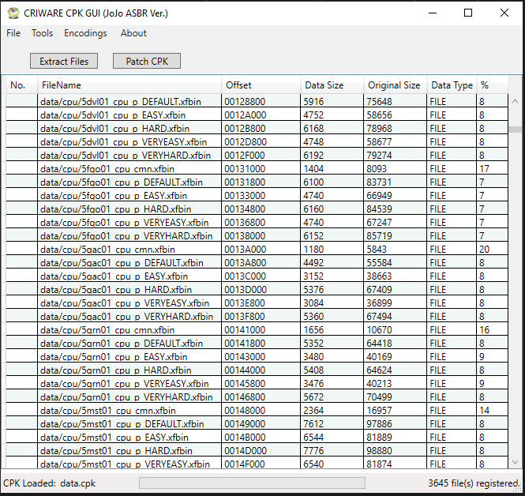525x496 pixels.
Task: Select the 5grn01_cpu_p_VERYHARD.xfbin row
Action: (x=257, y=396)
